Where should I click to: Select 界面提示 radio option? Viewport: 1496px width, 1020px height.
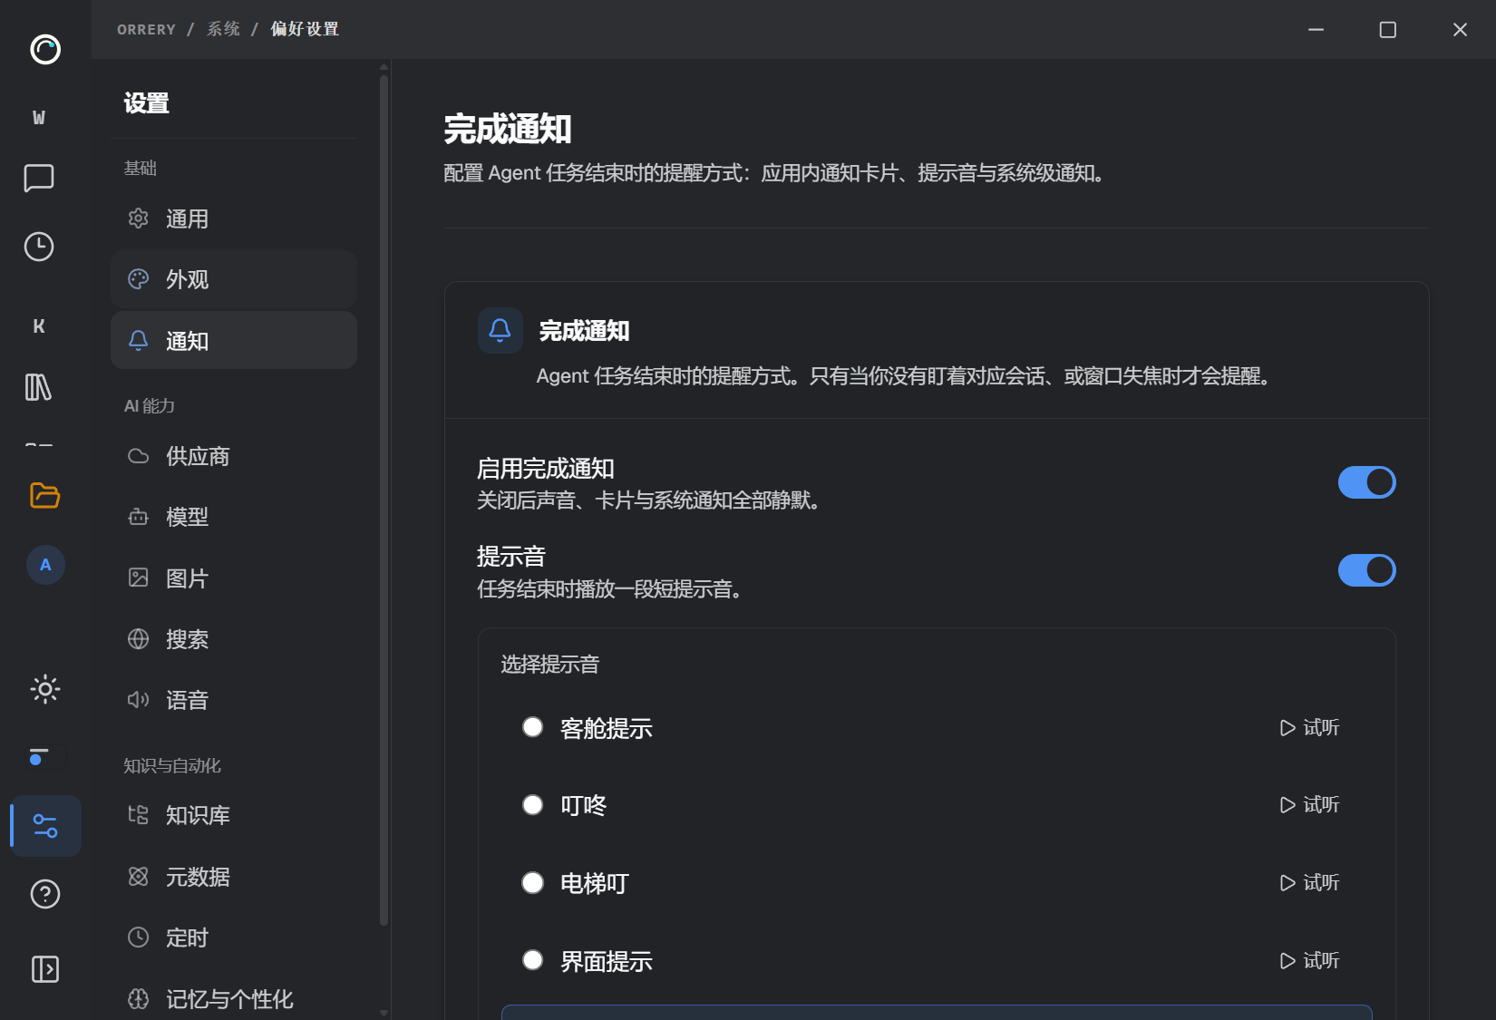[533, 960]
